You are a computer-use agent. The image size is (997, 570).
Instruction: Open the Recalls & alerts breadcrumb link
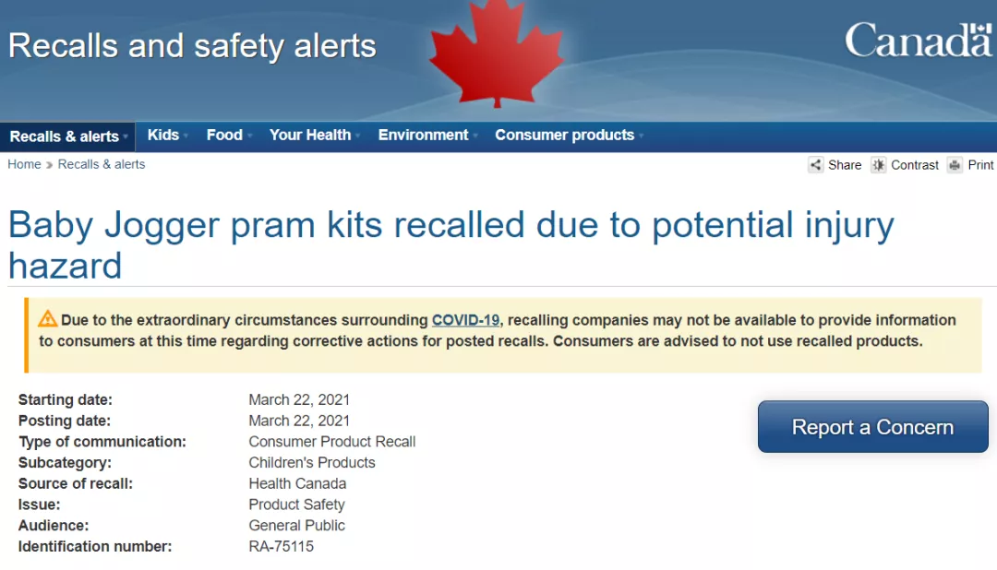(x=102, y=164)
